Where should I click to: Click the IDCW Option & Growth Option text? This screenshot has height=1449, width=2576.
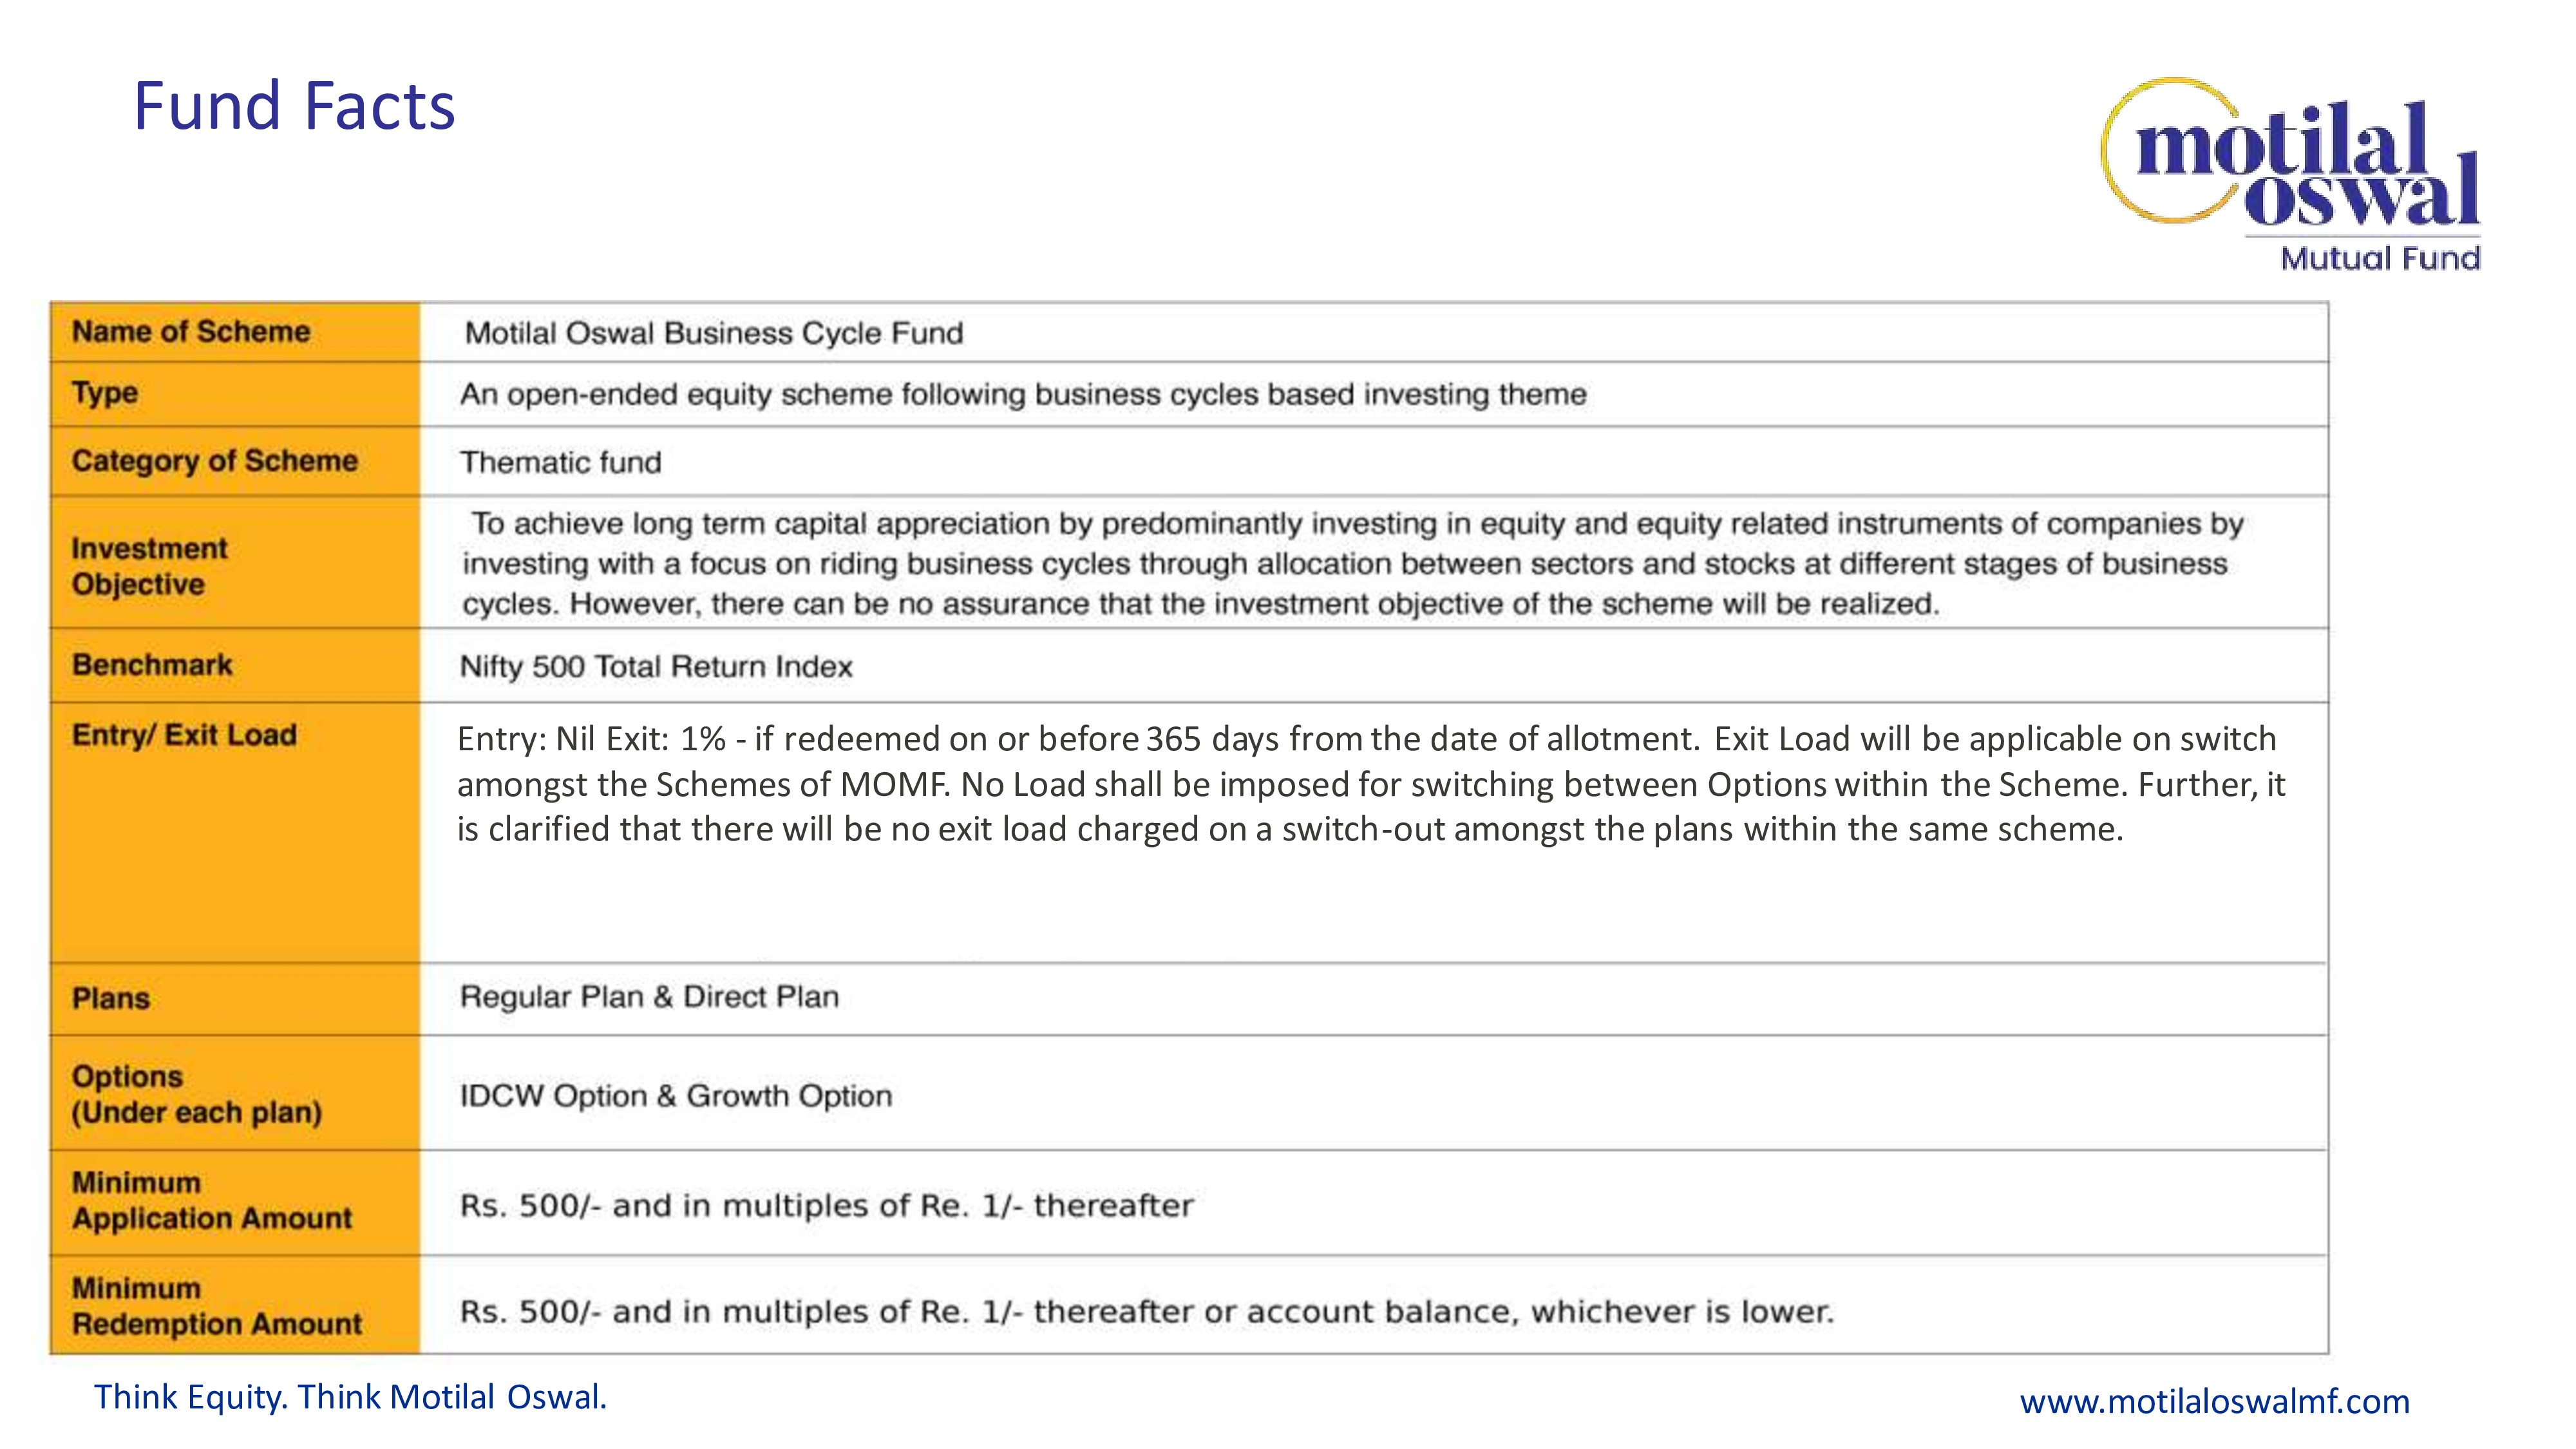[675, 1096]
